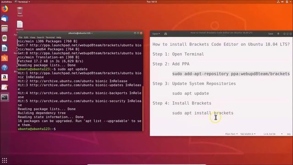Screen dimensions: 293x165
Task: Open the network status icon in top bar
Action: coord(278,2)
